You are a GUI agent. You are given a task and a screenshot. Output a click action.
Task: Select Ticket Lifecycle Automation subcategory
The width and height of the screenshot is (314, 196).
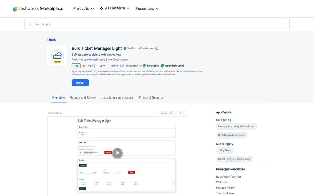click(234, 159)
